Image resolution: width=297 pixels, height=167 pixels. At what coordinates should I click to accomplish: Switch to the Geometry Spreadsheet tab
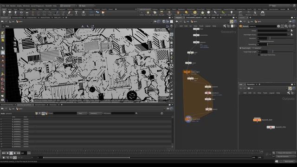pyautogui.click(x=24, y=105)
